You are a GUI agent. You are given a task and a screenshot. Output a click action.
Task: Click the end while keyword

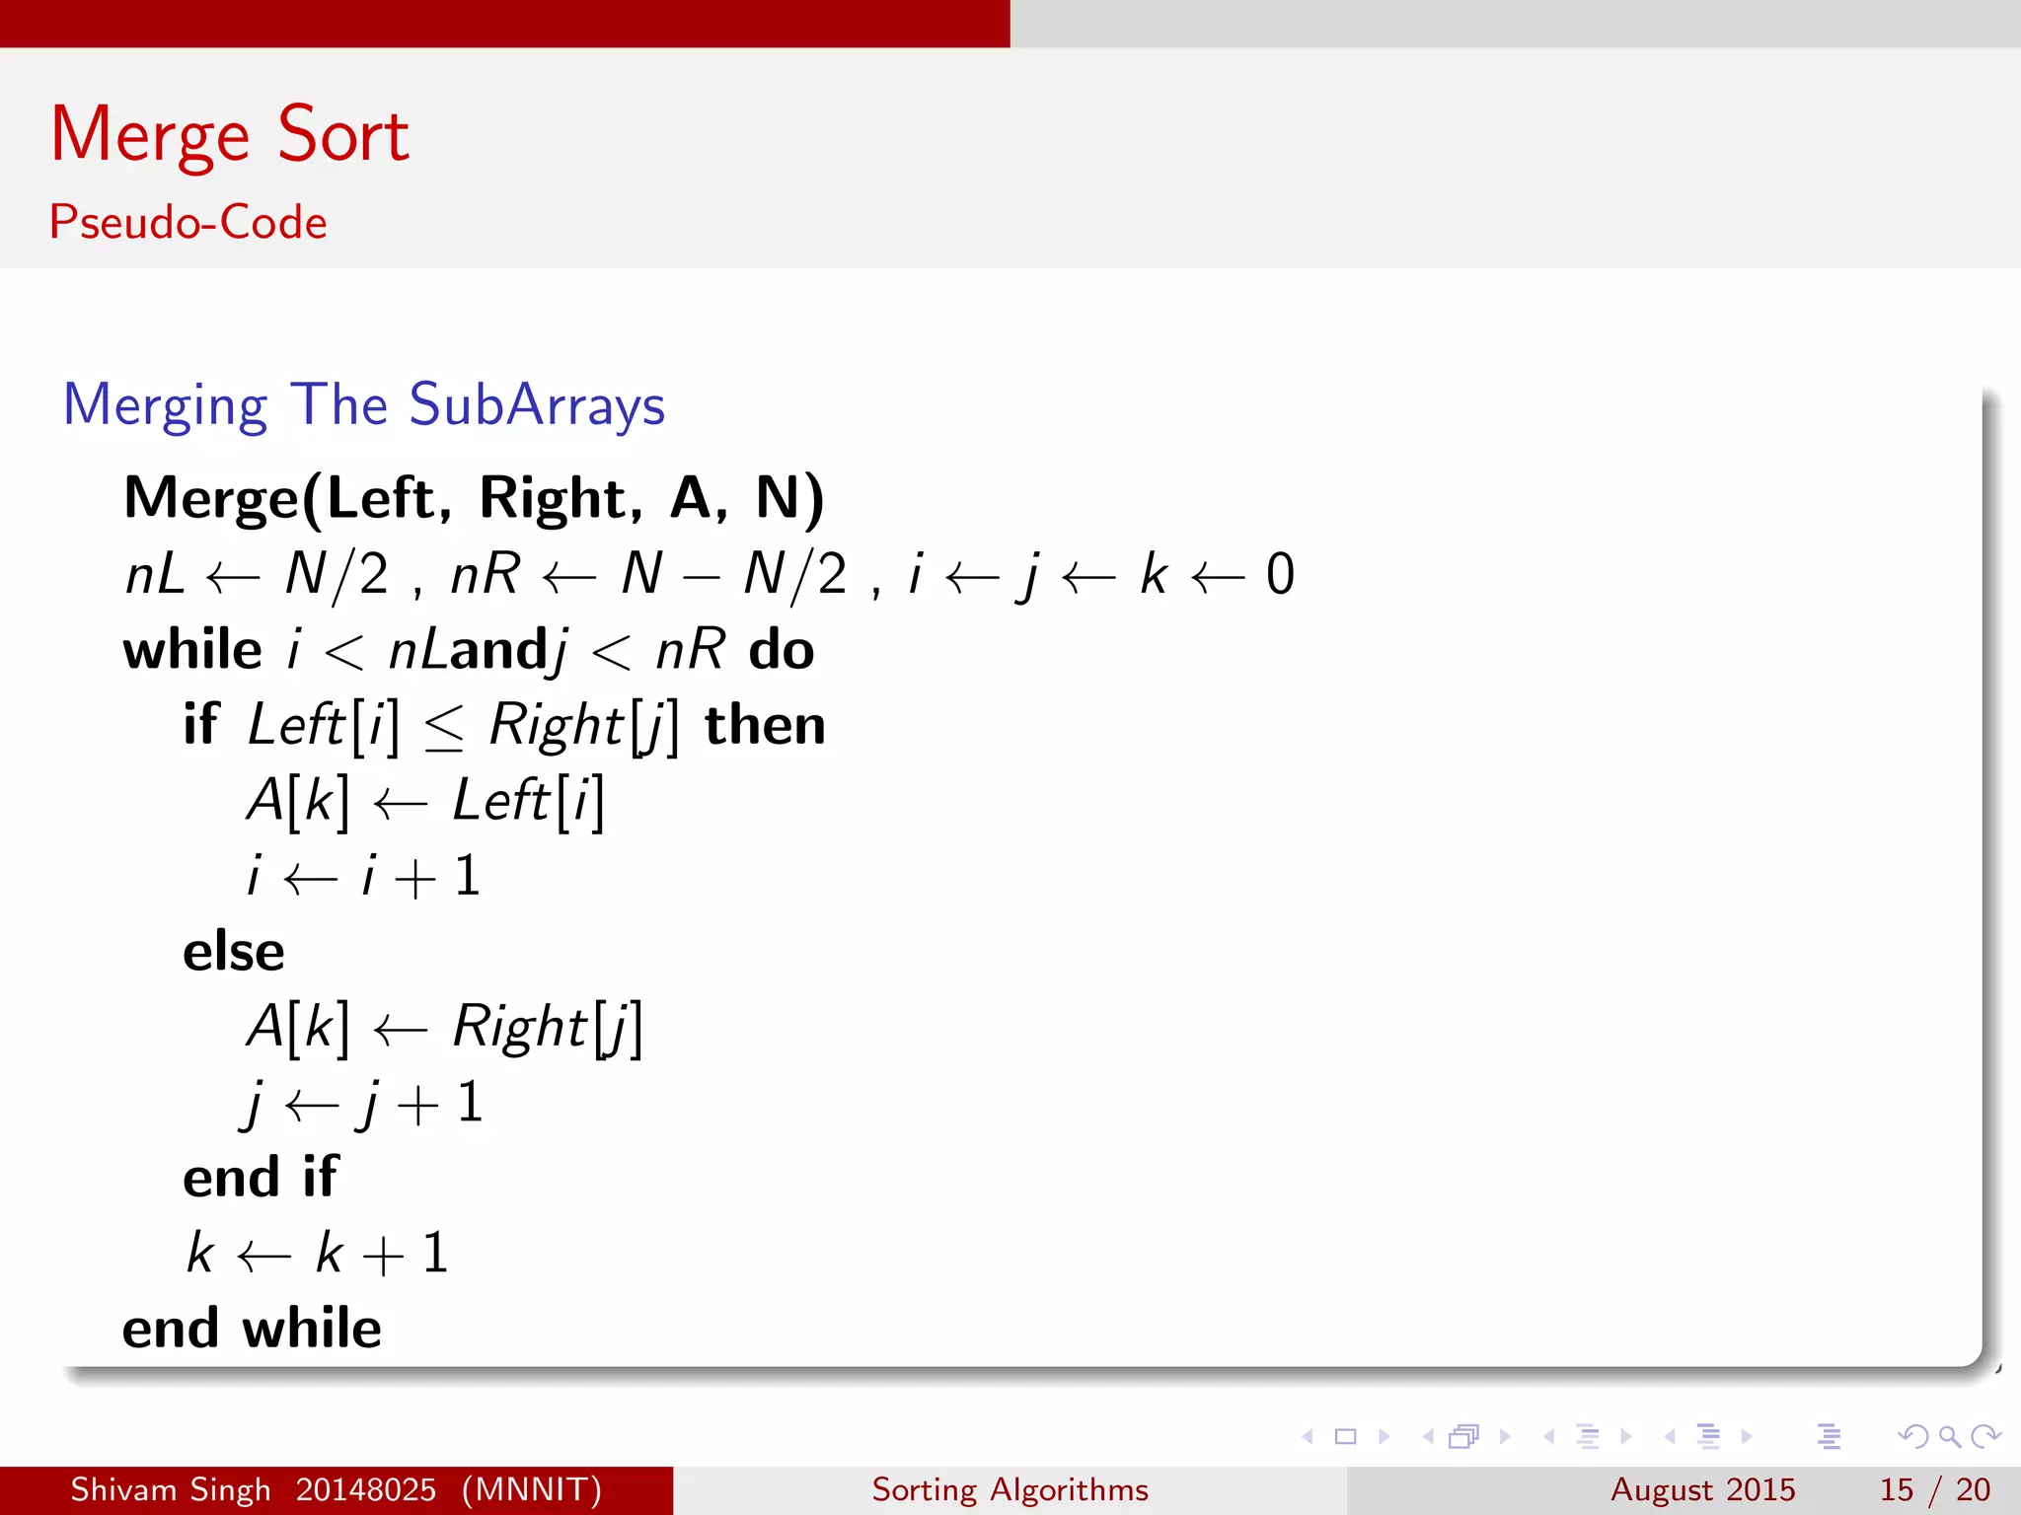(x=252, y=1329)
